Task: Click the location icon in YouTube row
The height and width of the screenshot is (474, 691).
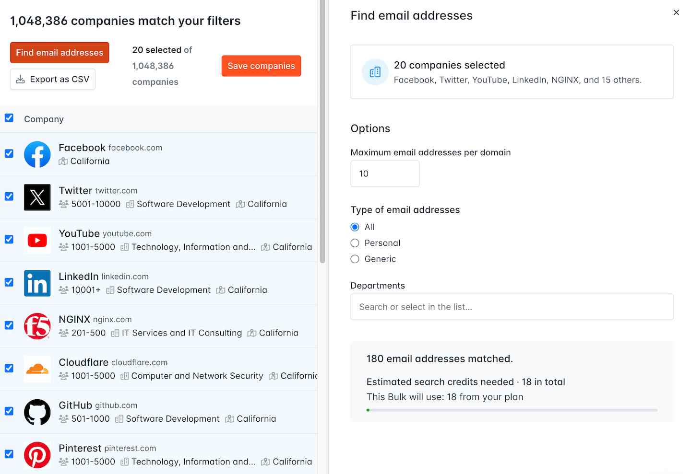Action: click(x=265, y=247)
